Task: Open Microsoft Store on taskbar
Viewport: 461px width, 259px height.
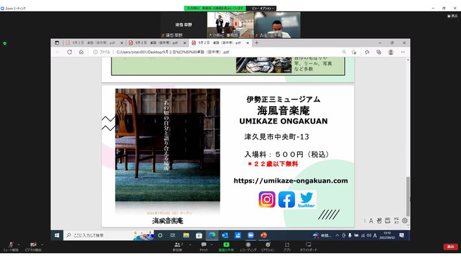Action: pos(199,235)
